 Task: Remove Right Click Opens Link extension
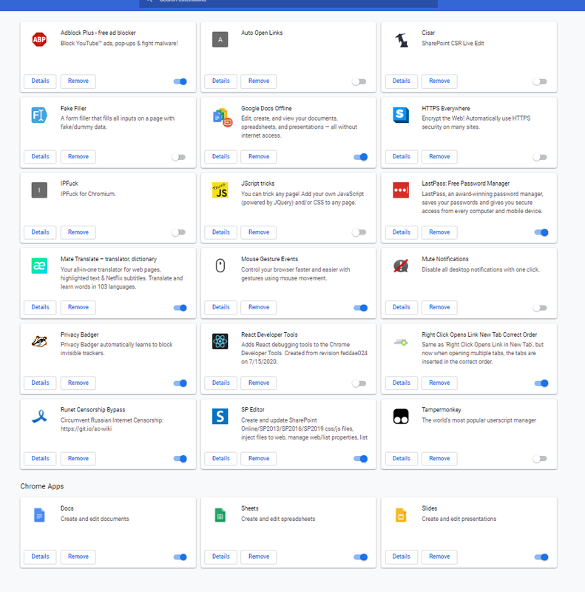pos(439,383)
